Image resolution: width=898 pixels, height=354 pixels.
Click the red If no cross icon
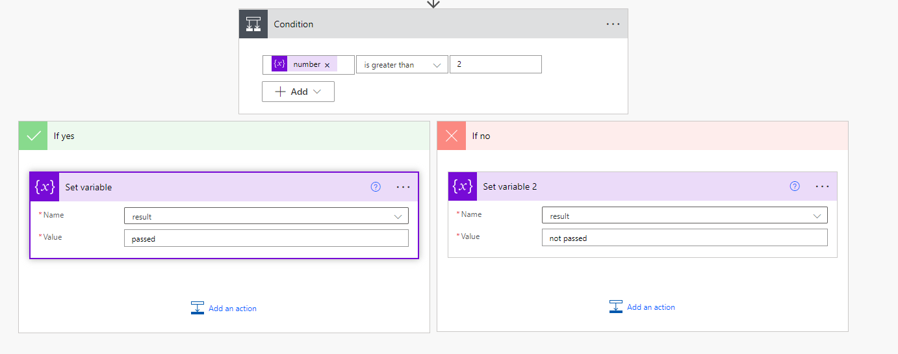point(452,136)
